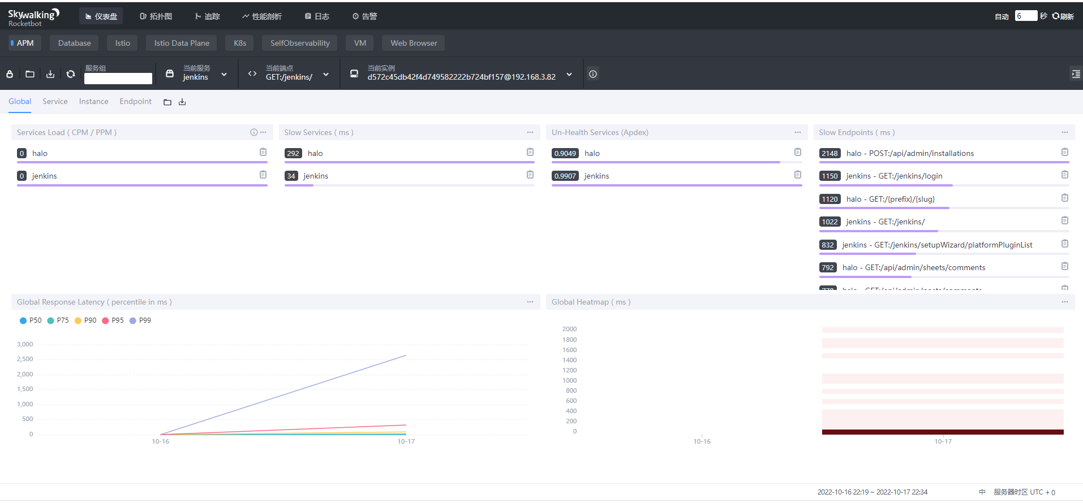Open the more menu of Slow Services panel
This screenshot has width=1083, height=503.
[530, 132]
